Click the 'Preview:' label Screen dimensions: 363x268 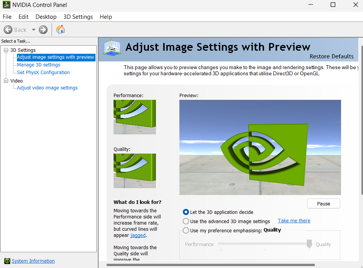189,95
